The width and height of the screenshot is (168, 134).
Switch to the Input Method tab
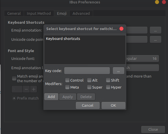point(39,13)
